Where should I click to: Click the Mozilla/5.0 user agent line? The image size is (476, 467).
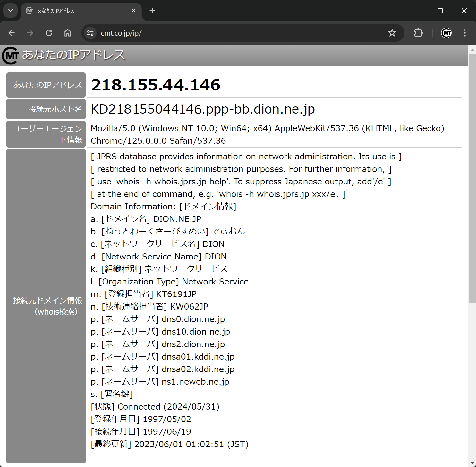click(x=267, y=128)
